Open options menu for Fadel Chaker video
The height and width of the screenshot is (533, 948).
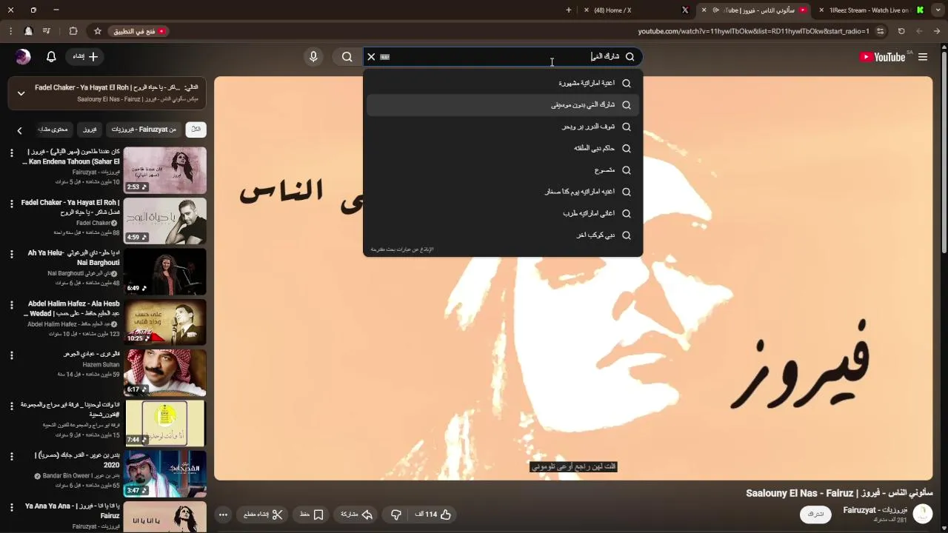(x=11, y=204)
